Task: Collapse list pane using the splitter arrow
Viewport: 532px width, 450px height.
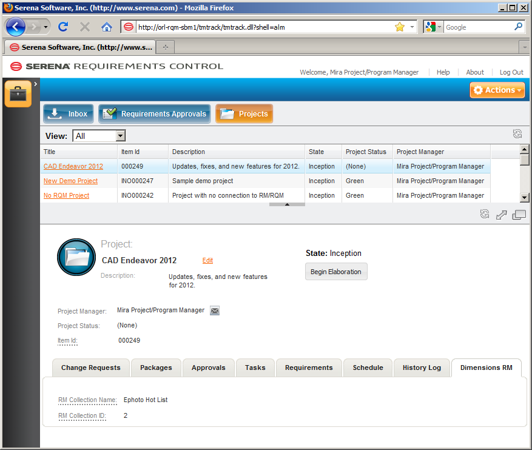Action: (287, 204)
